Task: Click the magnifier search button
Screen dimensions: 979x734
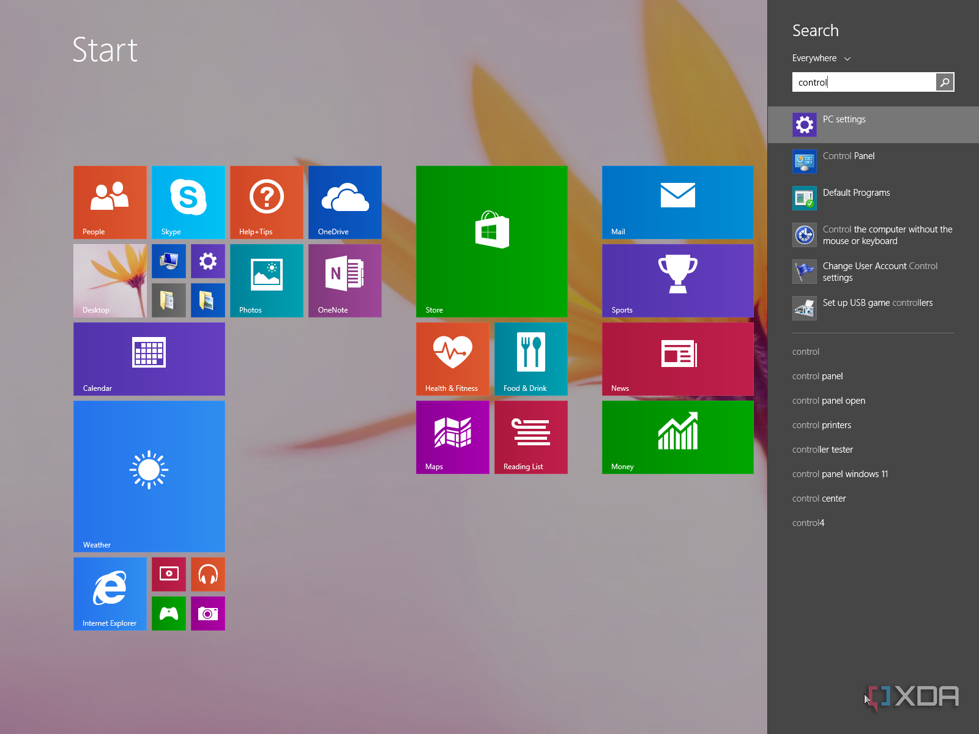Action: click(945, 82)
